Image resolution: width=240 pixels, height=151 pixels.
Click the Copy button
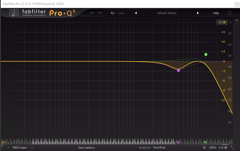click(121, 13)
